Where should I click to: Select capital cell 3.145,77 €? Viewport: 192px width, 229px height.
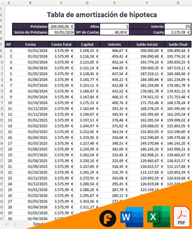(87, 80)
